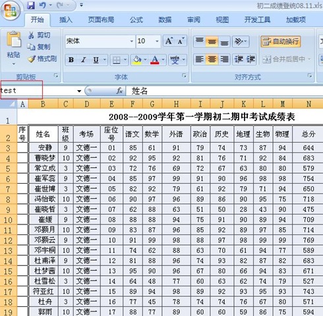Apply cell borders icon

(116, 60)
